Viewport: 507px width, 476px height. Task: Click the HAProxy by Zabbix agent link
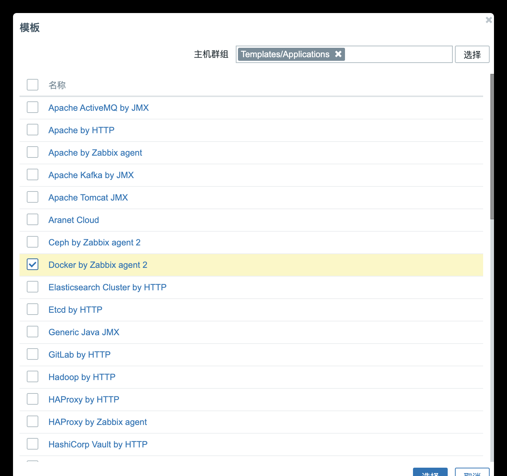(x=98, y=422)
